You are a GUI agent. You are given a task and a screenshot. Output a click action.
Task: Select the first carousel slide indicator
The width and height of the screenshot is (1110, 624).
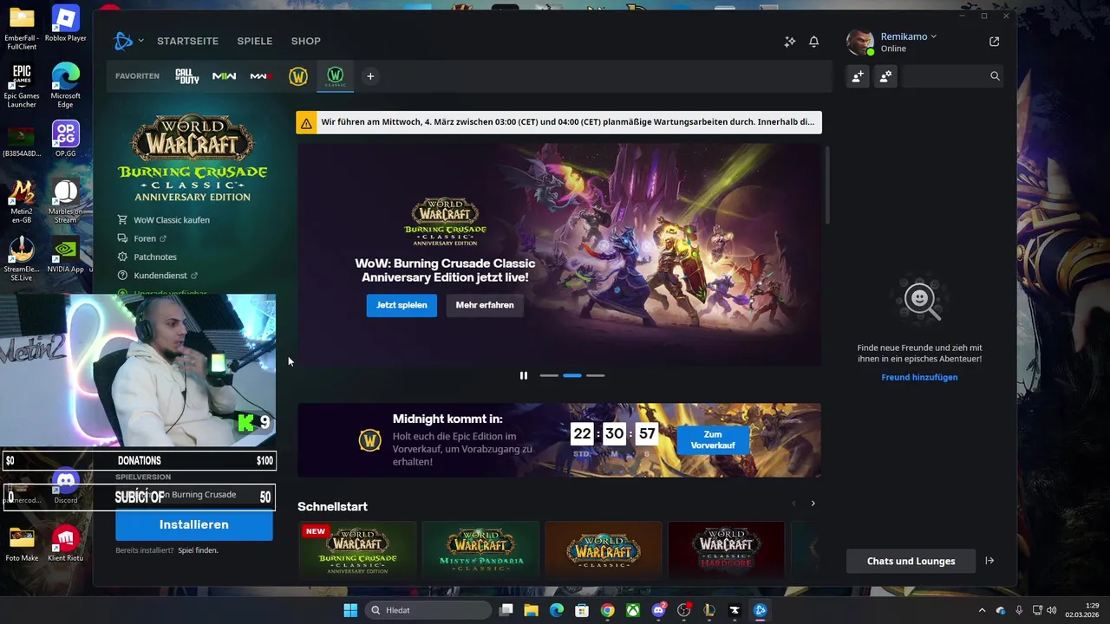pyautogui.click(x=549, y=375)
